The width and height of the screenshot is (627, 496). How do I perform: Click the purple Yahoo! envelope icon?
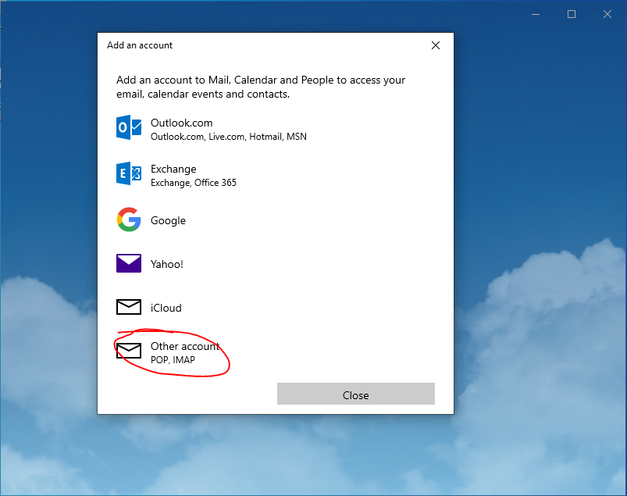[129, 264]
